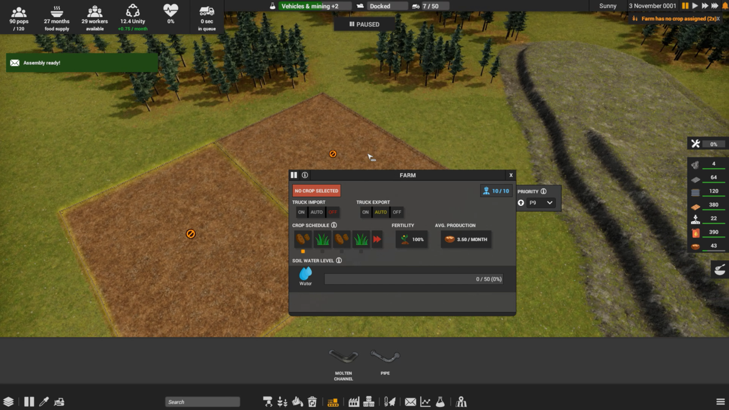Click the 12.4 Unity indicator
This screenshot has height=410, width=729.
(x=133, y=17)
